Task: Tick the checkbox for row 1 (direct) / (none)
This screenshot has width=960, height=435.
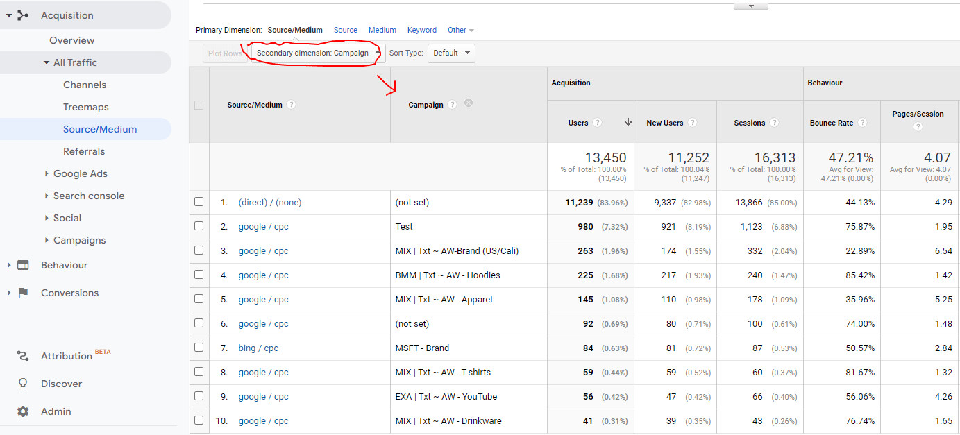Action: coord(199,202)
